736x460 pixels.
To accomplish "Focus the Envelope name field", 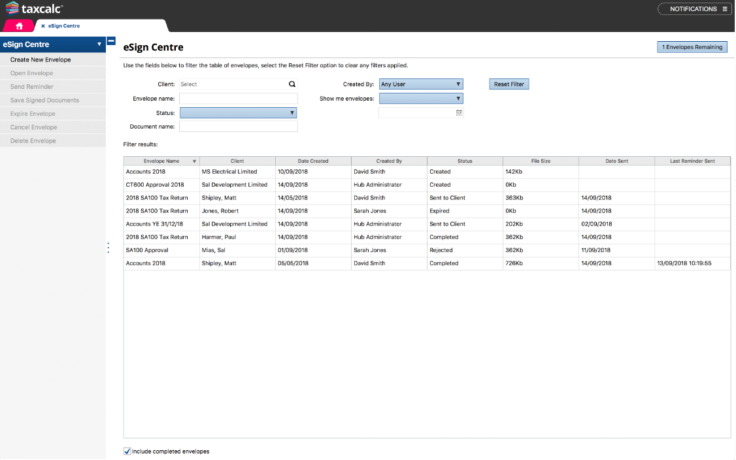I will 238,99.
